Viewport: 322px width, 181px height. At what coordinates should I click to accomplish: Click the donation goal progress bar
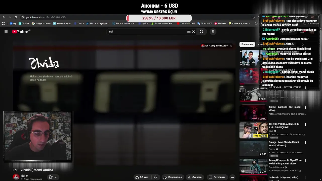click(159, 18)
